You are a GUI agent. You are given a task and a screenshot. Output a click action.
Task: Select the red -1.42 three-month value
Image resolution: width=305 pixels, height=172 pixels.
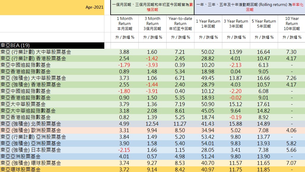point(152,59)
